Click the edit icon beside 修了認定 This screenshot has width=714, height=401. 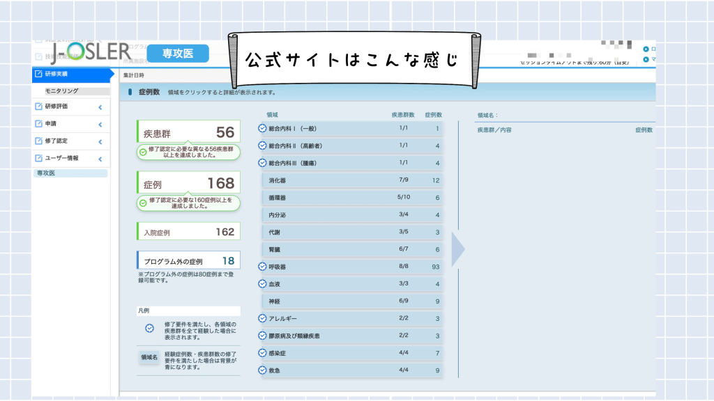(x=38, y=141)
